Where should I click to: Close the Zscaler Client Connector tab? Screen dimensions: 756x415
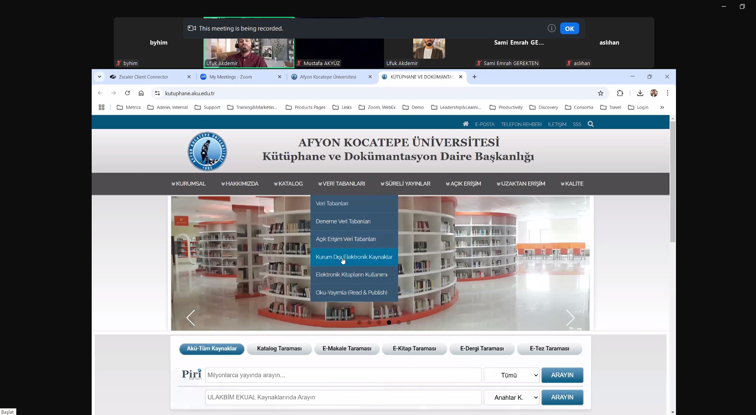pos(189,77)
